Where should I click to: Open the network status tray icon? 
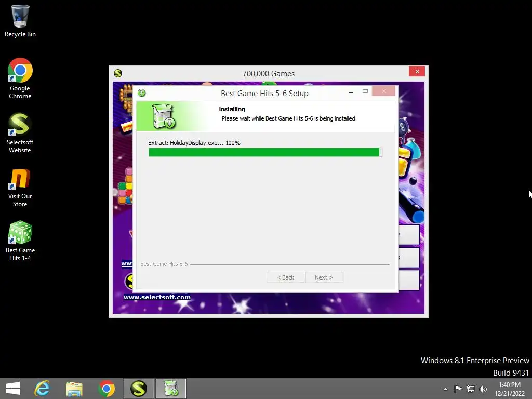(x=471, y=389)
